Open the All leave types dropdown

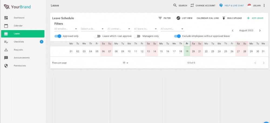pos(146,29)
